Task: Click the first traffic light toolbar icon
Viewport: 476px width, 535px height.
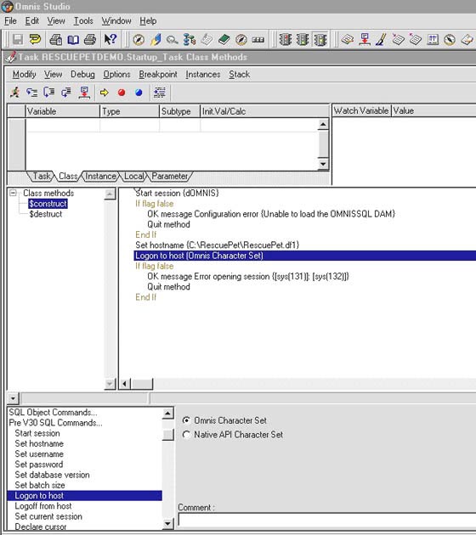Action: (286, 40)
